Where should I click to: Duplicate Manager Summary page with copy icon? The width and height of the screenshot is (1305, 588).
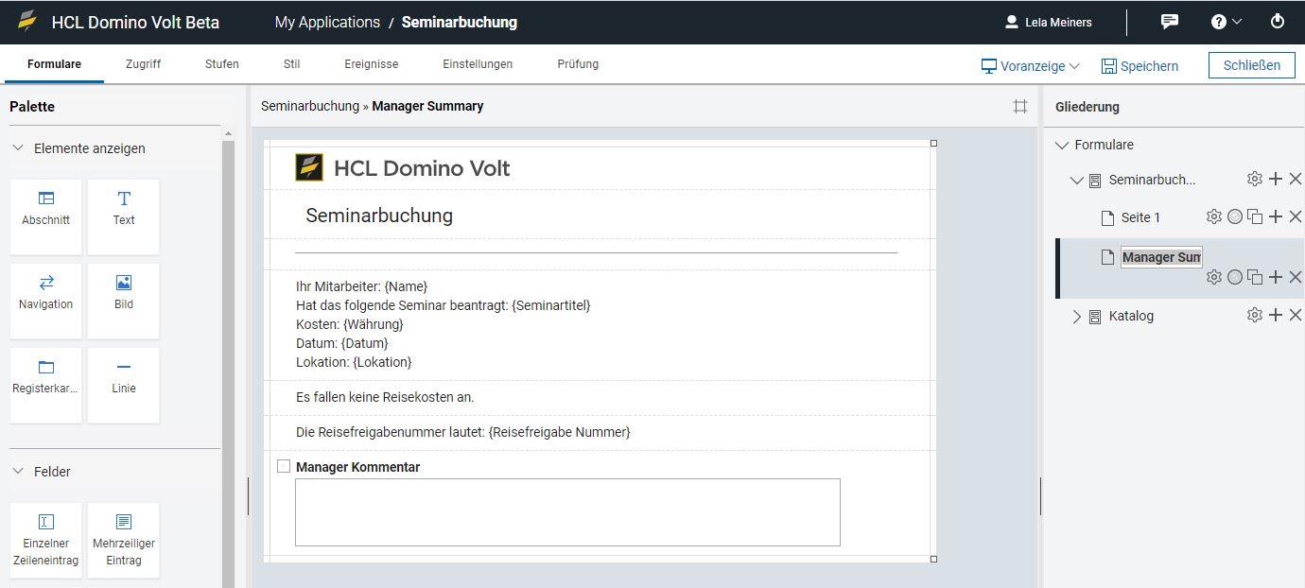(x=1255, y=277)
